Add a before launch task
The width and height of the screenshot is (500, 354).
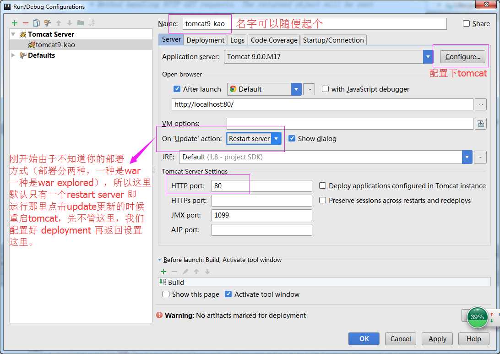click(163, 272)
